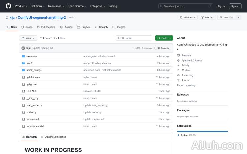Viewport: 247px width, 154px height.
Task: Click the examples folder icon
Action: (23, 56)
